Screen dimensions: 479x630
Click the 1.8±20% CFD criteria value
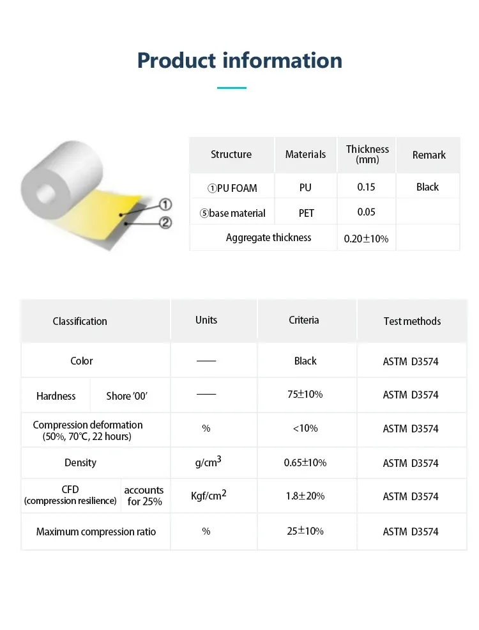point(305,496)
